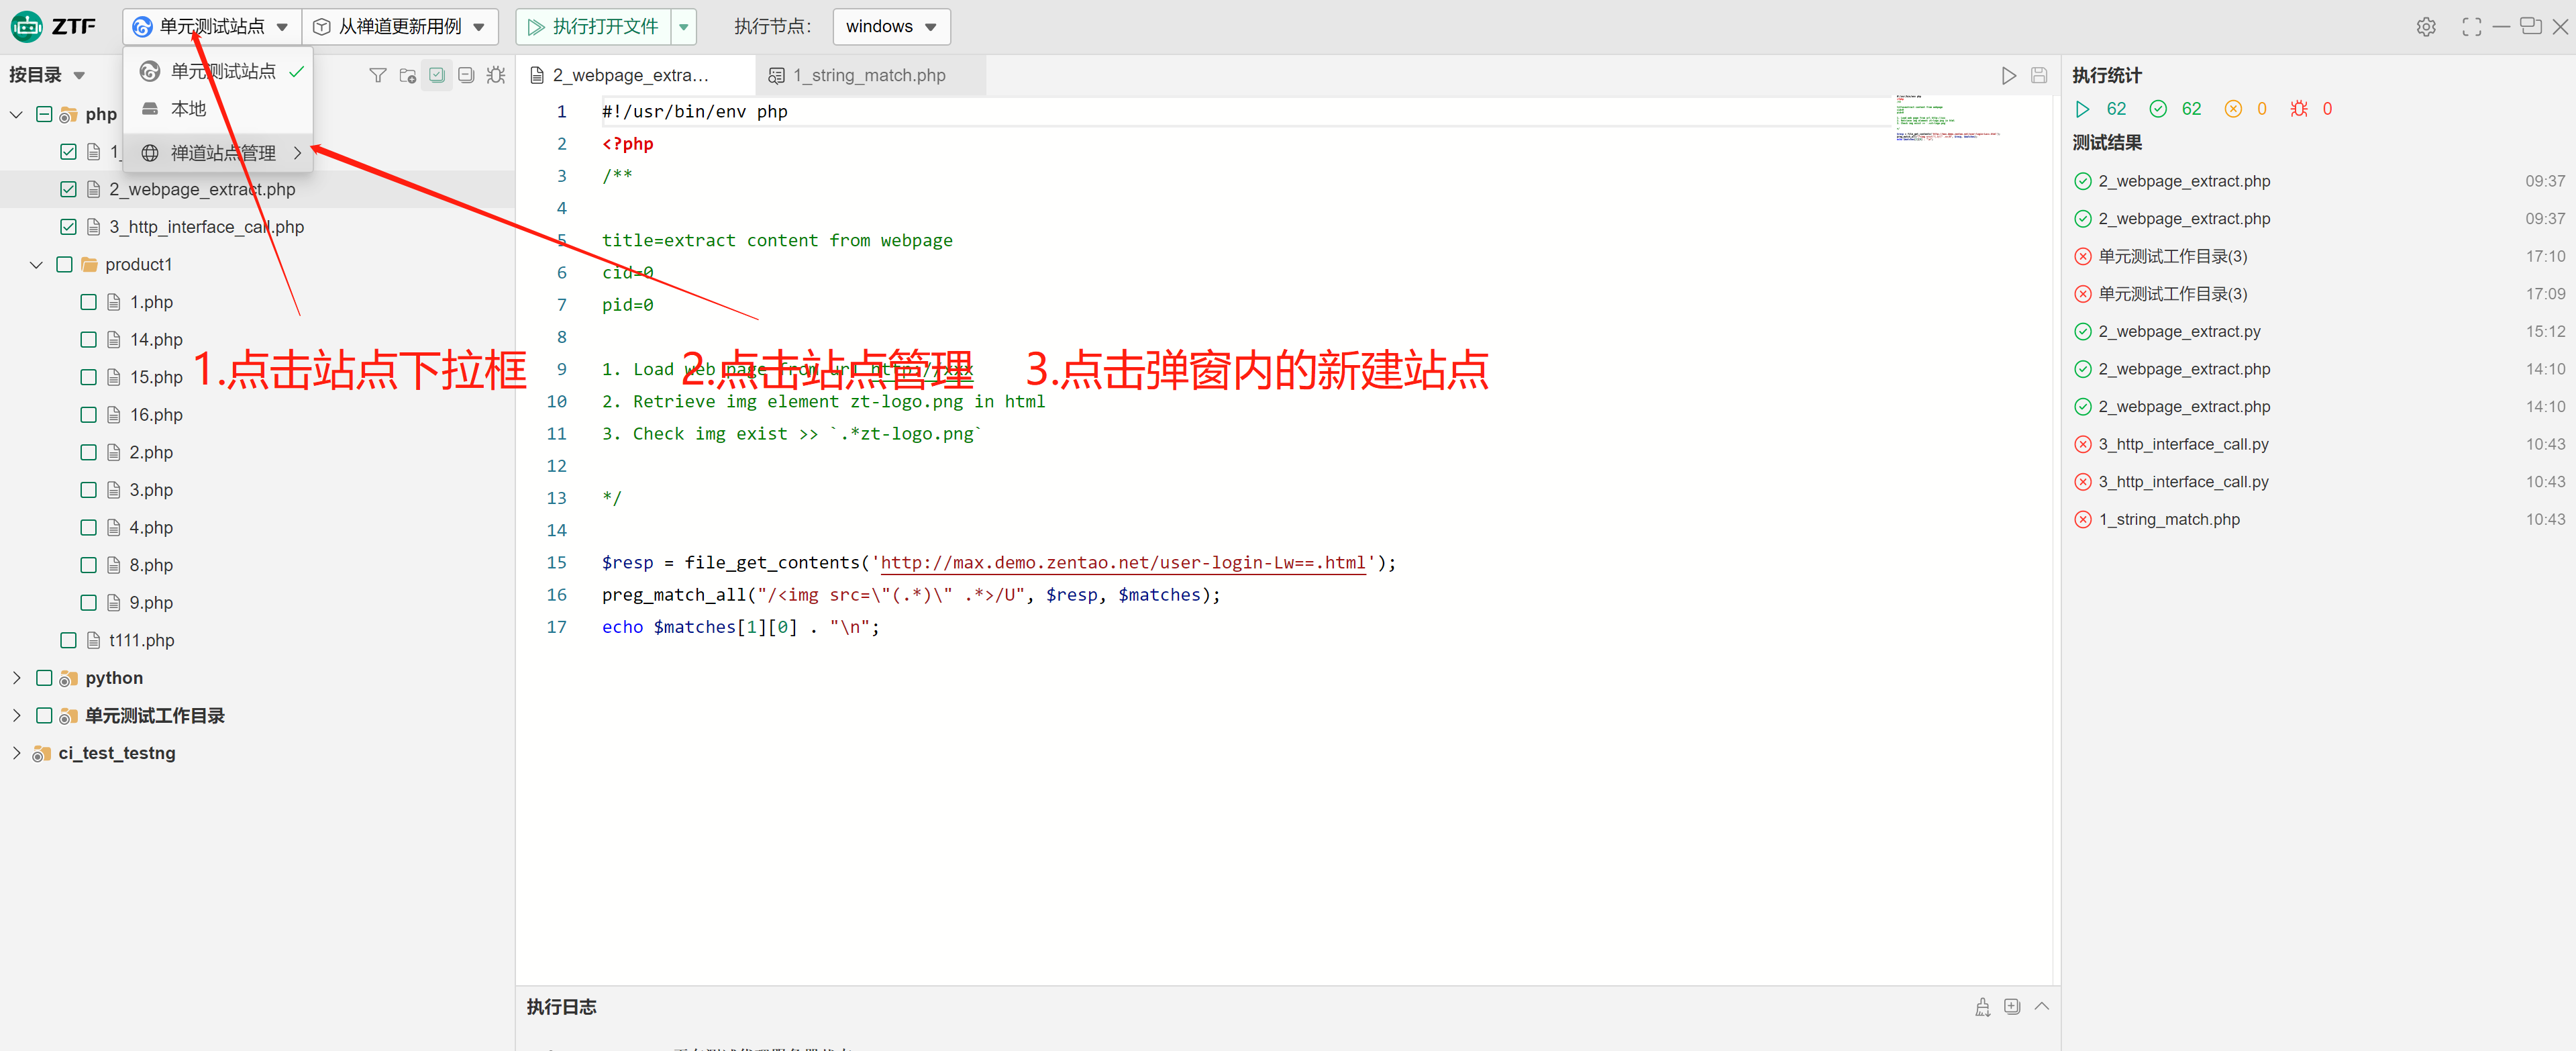Click the add workspace folder icon
The width and height of the screenshot is (2576, 1051).
coord(407,75)
